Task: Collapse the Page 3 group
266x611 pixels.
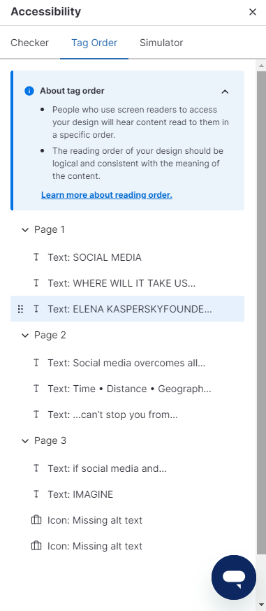Action: pos(25,441)
